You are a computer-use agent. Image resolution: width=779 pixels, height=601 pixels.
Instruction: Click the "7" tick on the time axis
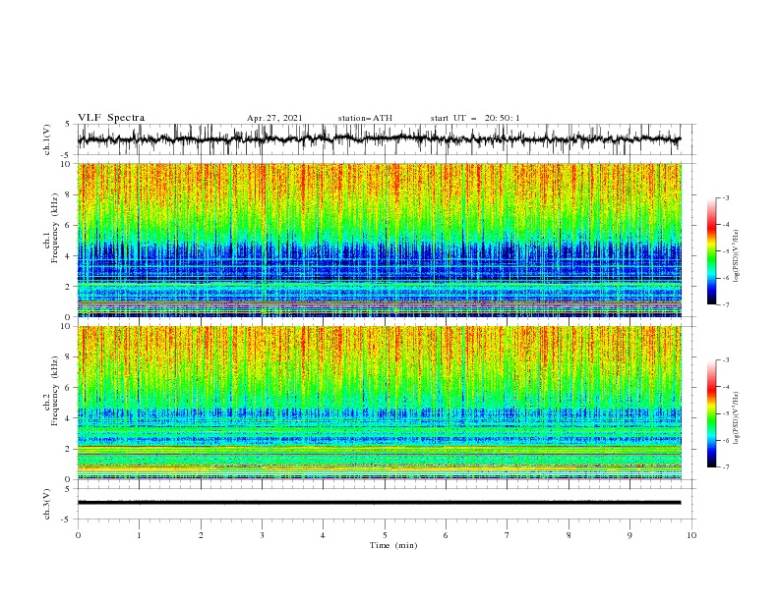[x=508, y=535]
